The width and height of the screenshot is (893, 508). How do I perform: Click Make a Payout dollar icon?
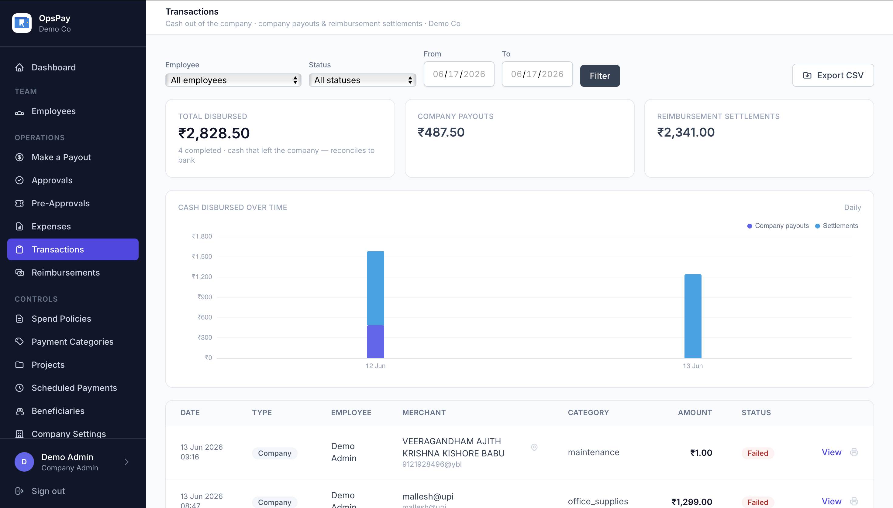tap(19, 157)
